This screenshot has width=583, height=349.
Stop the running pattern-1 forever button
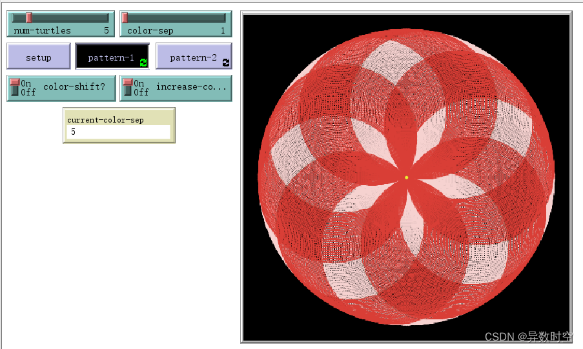(112, 56)
